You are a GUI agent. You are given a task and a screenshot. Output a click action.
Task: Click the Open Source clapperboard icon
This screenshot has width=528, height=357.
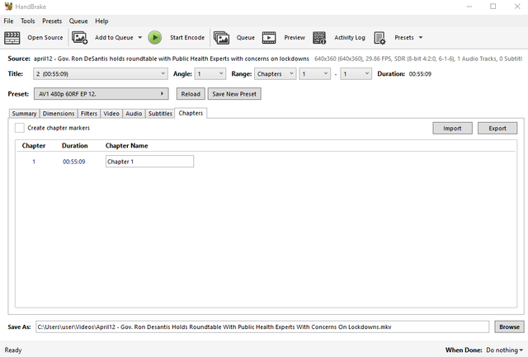coord(12,38)
